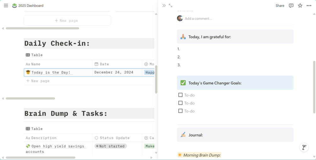The height and width of the screenshot is (160, 316).
Task: Check the second To-do checkbox
Action: click(x=180, y=103)
